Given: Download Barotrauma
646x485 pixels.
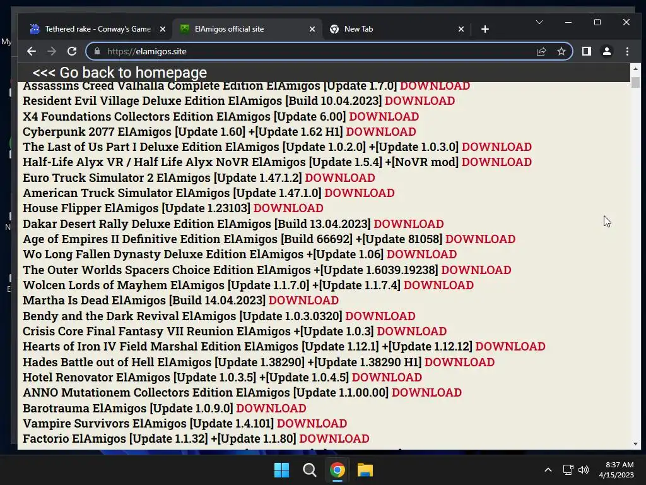Looking at the screenshot, I should pos(271,409).
